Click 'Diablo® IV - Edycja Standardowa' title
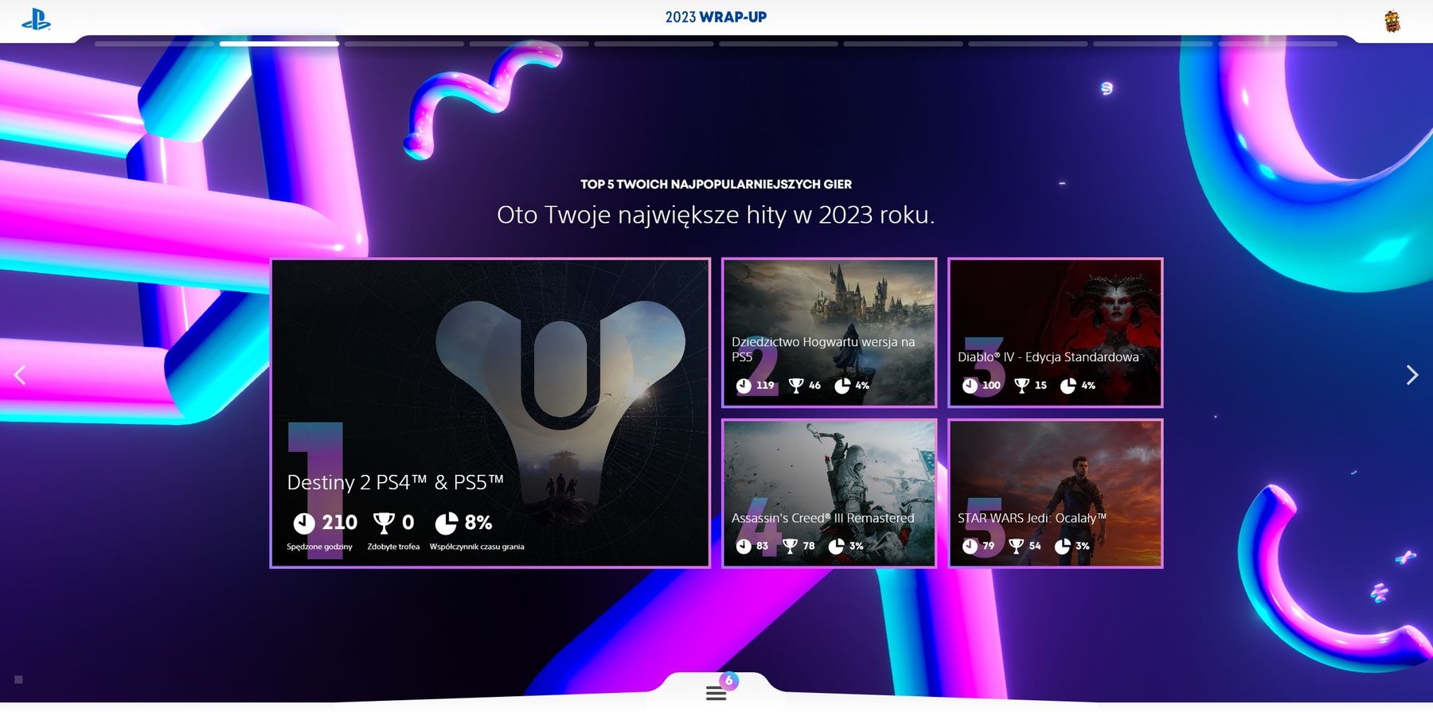This screenshot has height=712, width=1433. 1048,357
